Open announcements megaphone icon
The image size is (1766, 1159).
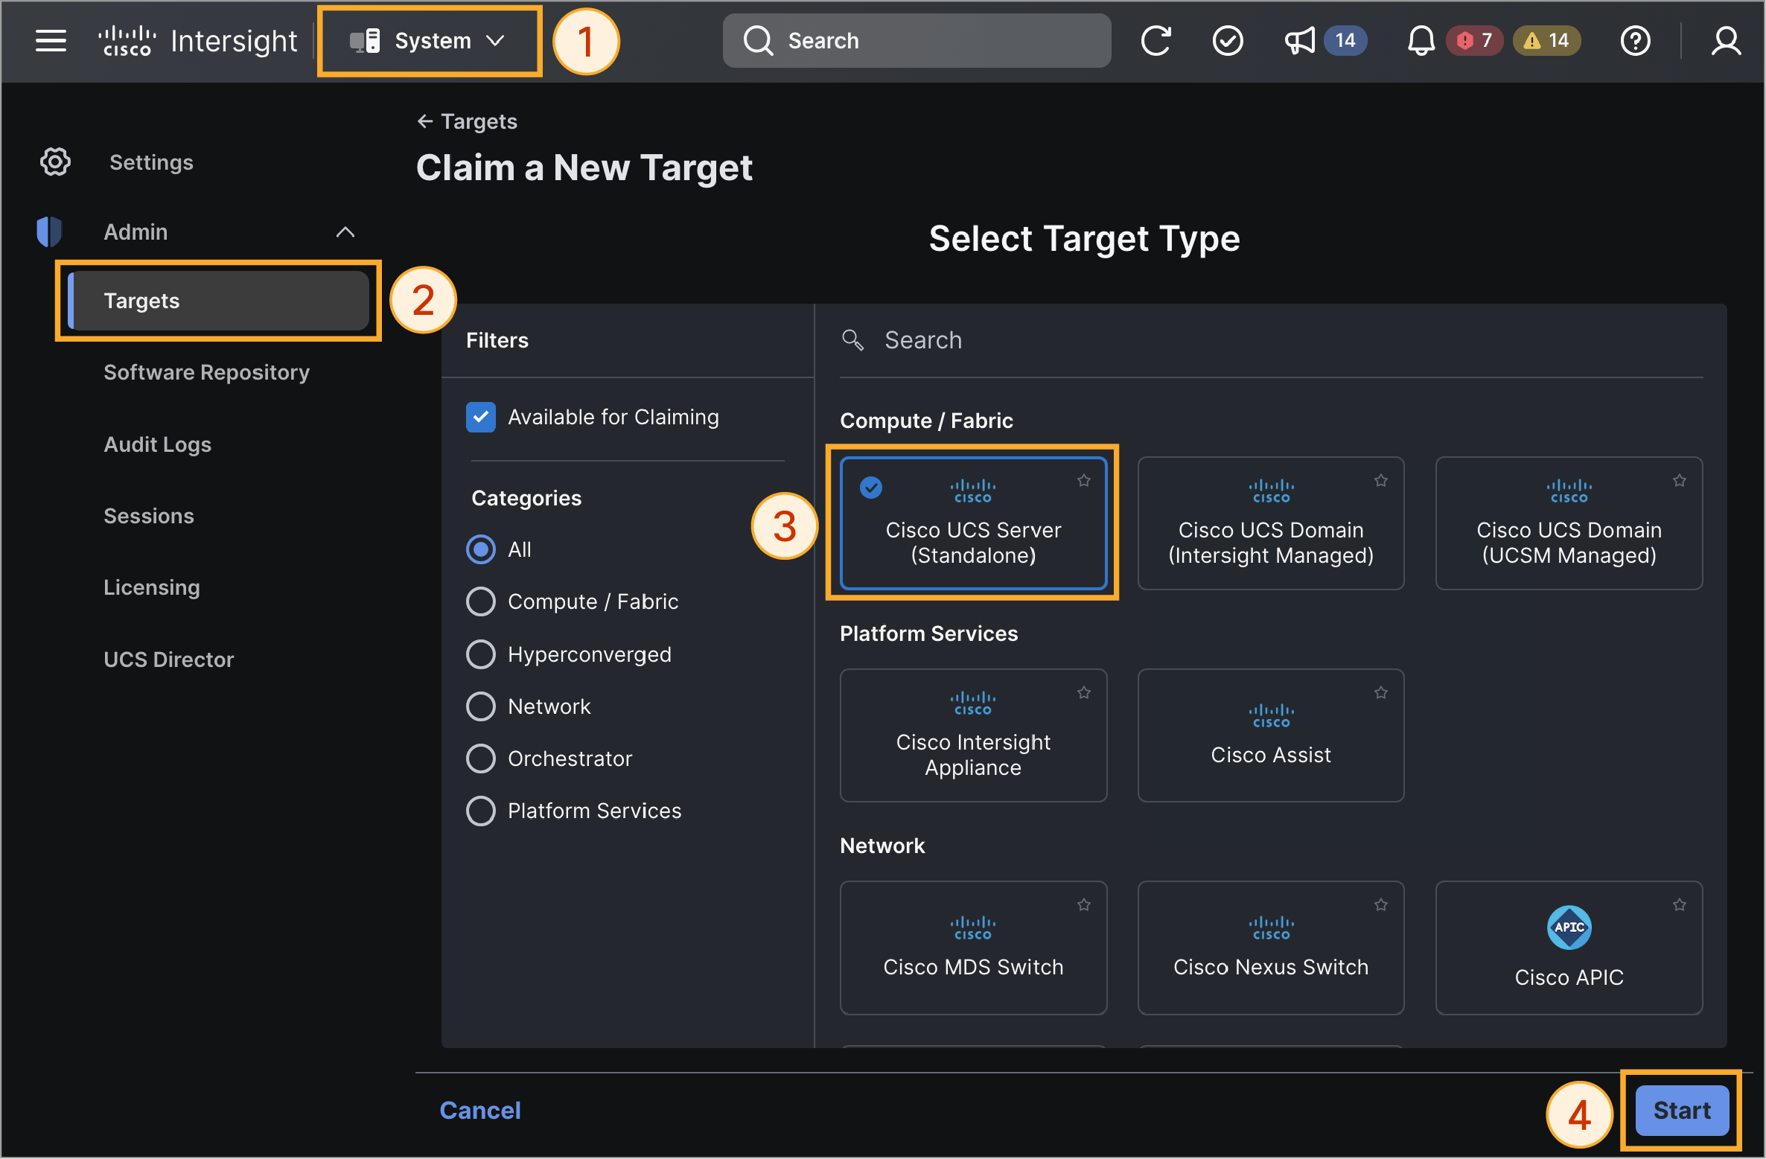1300,41
